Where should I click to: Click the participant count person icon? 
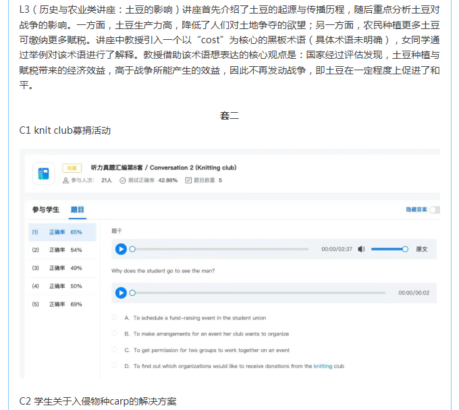(x=65, y=180)
